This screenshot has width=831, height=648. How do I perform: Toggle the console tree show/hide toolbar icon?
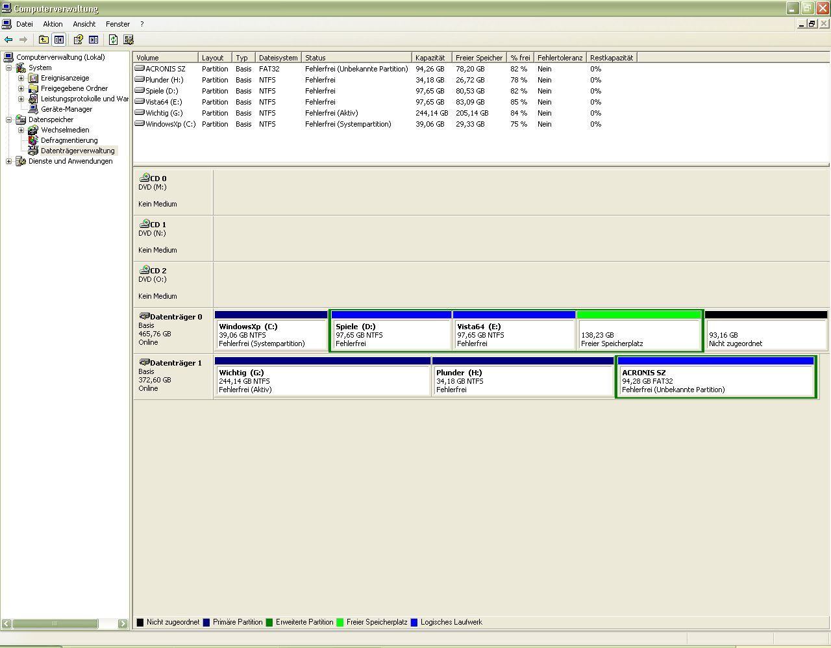pos(59,40)
